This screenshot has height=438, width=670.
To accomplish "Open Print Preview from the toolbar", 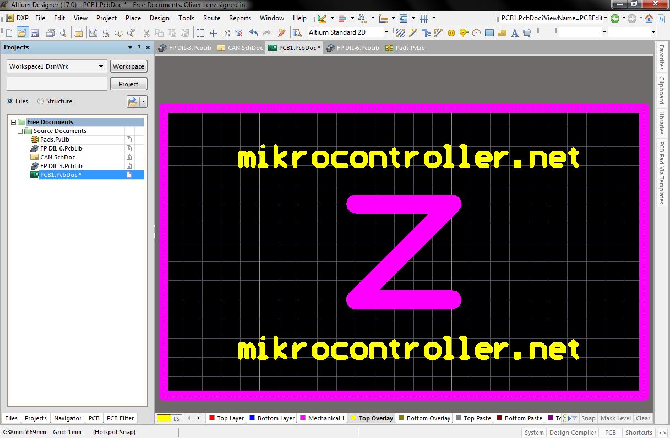I will [62, 33].
